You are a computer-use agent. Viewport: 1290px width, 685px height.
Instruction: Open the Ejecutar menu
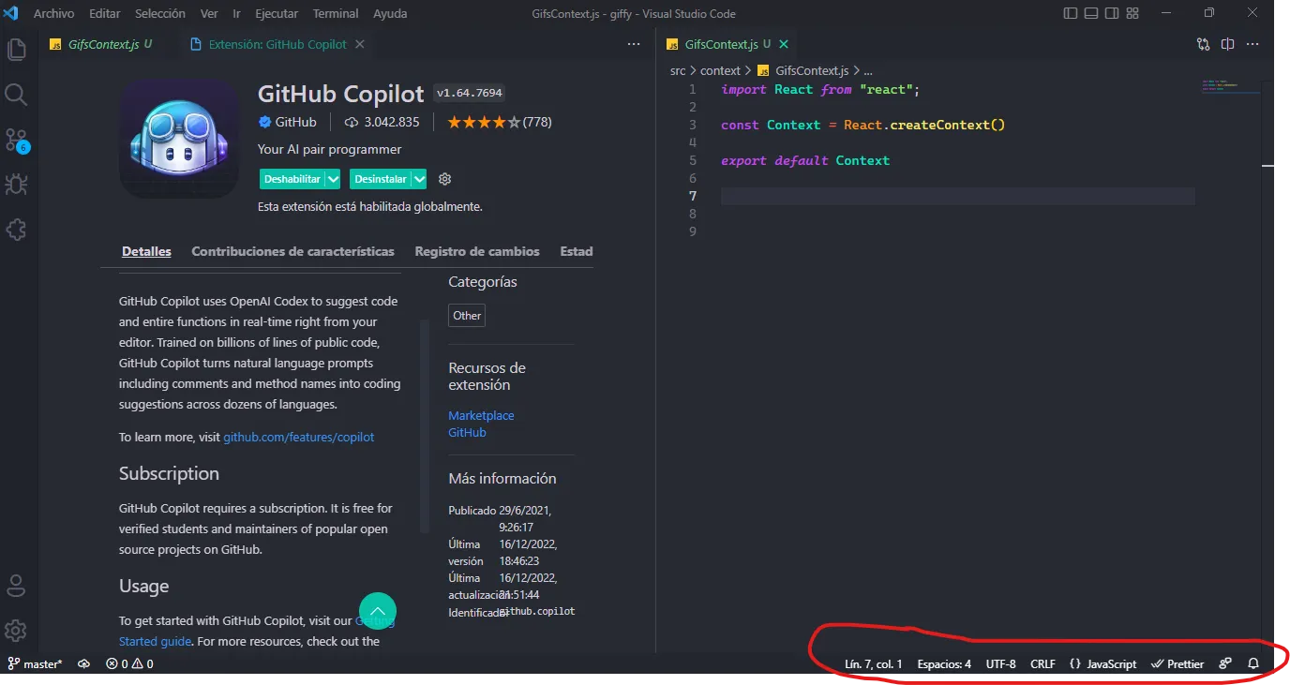(277, 14)
